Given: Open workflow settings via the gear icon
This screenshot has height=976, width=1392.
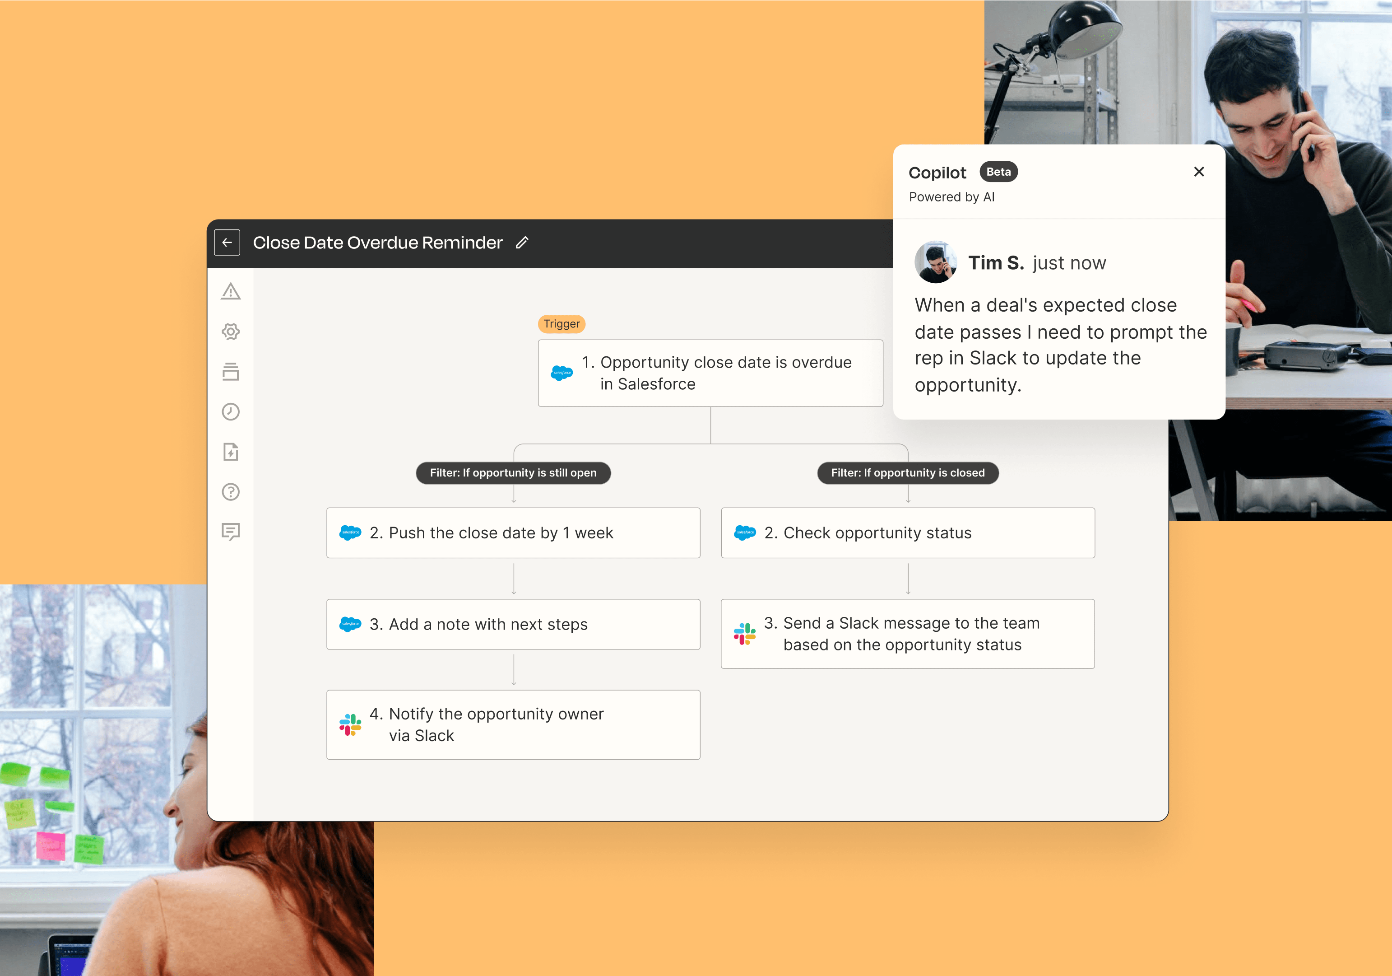Looking at the screenshot, I should pos(230,332).
